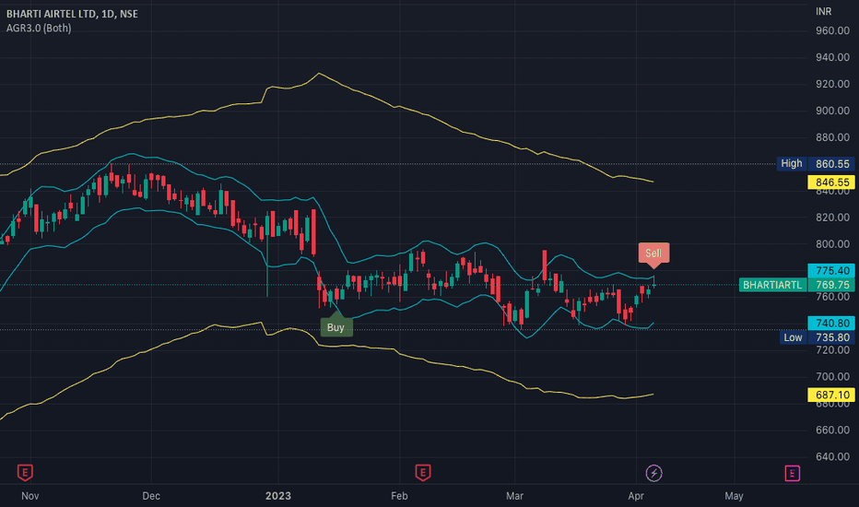Click the INR currency label
This screenshot has height=507, width=859.
coord(823,11)
